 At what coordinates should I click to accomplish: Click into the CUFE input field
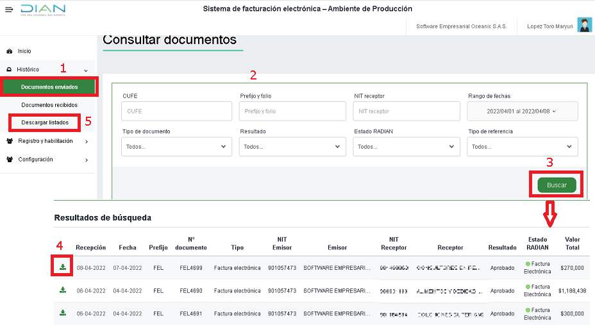(x=176, y=111)
